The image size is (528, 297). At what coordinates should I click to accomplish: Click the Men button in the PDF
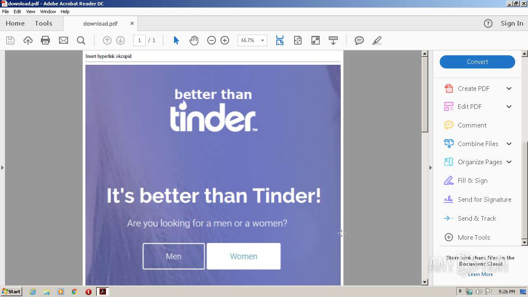pyautogui.click(x=174, y=256)
